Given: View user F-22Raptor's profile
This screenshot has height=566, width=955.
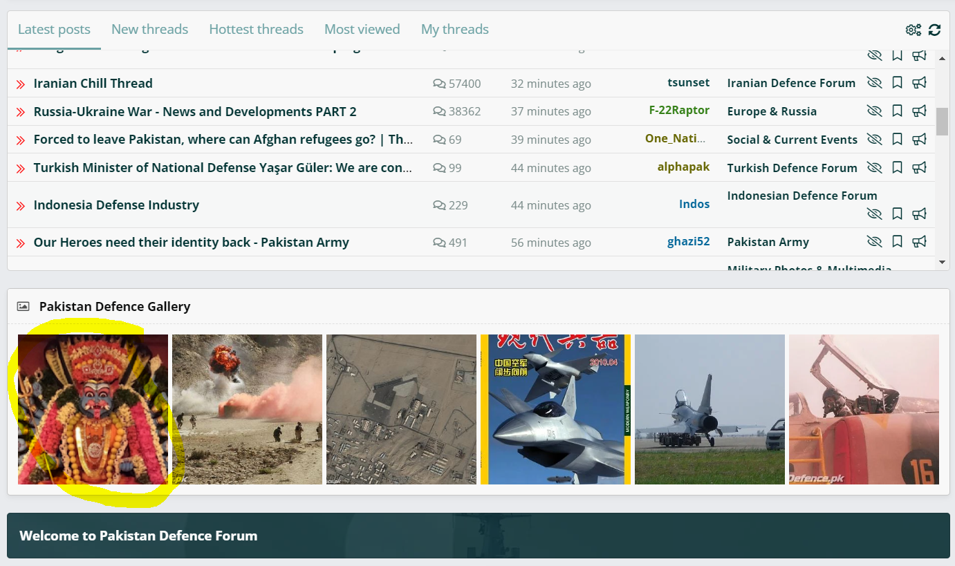Looking at the screenshot, I should click(680, 110).
